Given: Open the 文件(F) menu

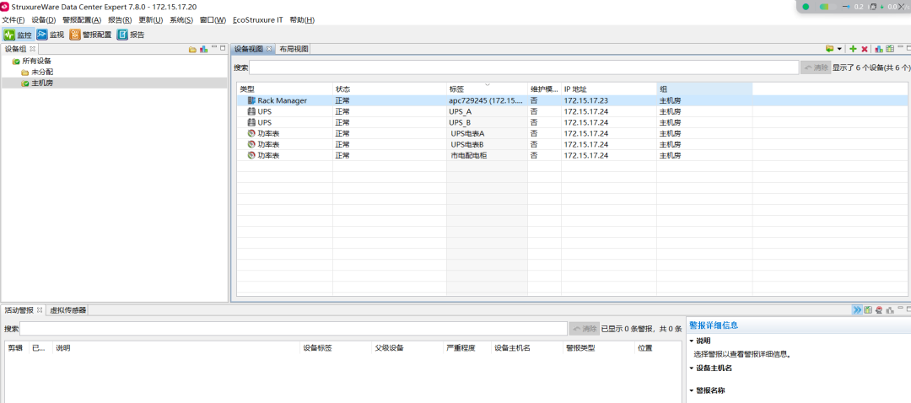Looking at the screenshot, I should [x=13, y=19].
